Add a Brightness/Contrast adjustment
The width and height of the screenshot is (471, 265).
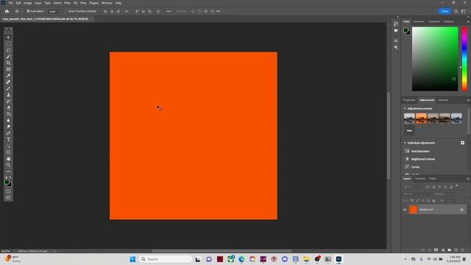click(x=422, y=159)
